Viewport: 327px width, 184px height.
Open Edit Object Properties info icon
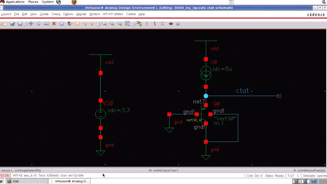(x=62, y=24)
